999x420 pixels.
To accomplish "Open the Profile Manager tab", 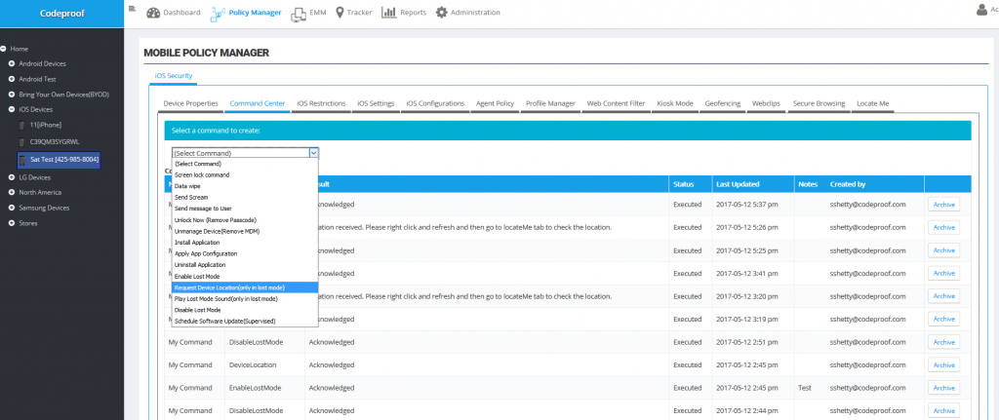I will point(550,103).
